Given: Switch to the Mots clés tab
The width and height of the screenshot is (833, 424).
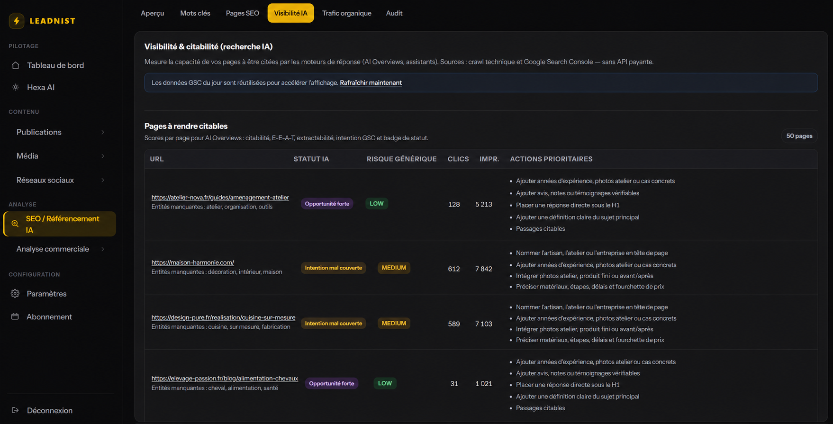Looking at the screenshot, I should (x=195, y=13).
